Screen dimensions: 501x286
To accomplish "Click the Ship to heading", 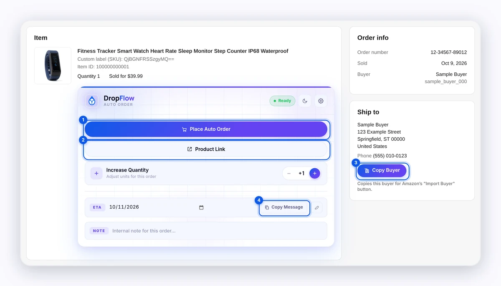I will [368, 112].
